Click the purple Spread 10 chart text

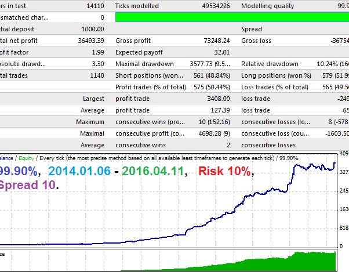tap(28, 186)
